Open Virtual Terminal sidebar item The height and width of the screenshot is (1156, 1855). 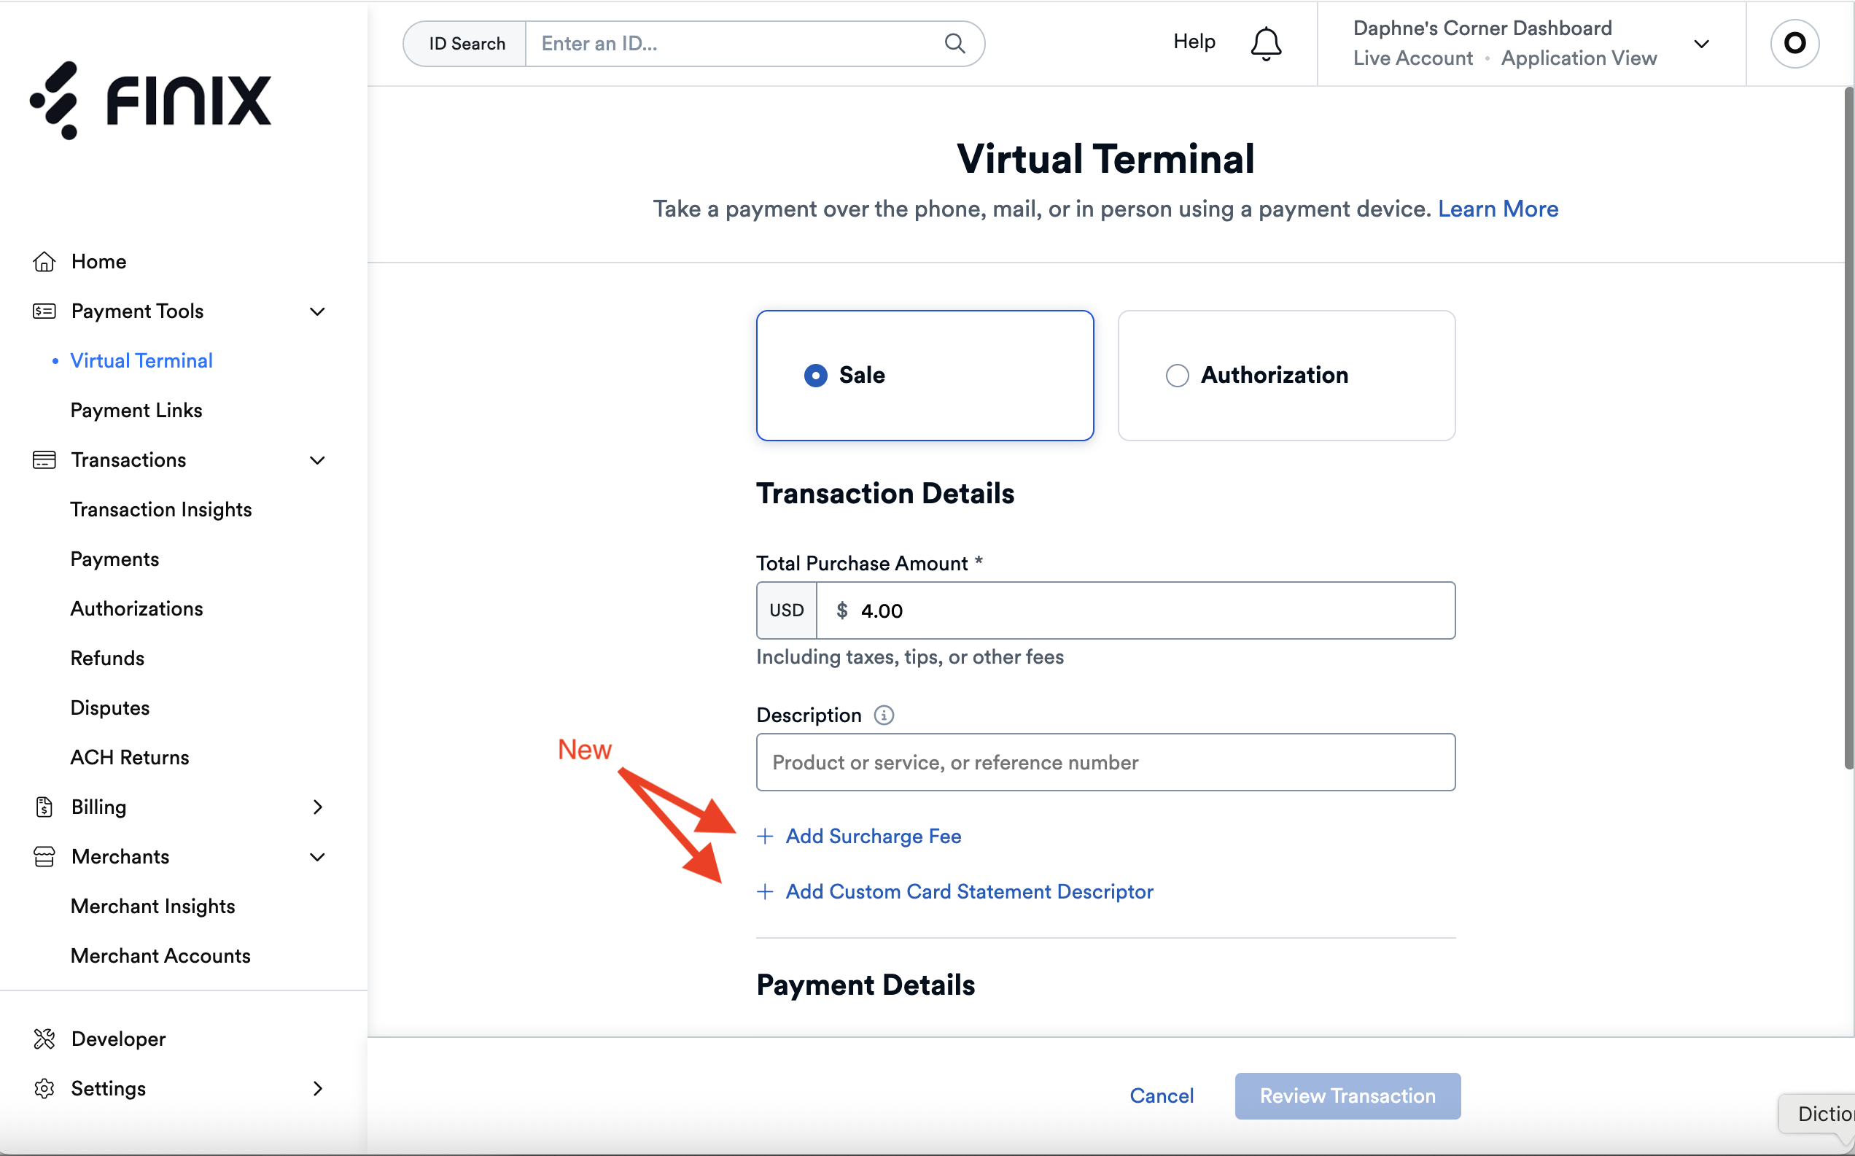coord(141,361)
